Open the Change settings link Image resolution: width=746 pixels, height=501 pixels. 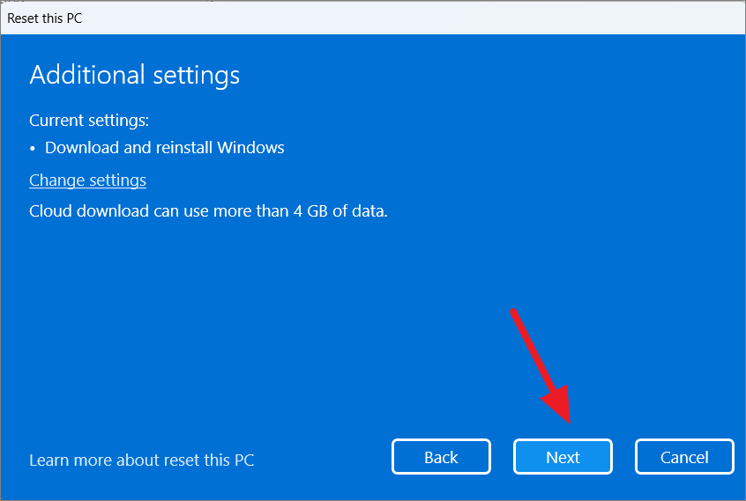[87, 181]
